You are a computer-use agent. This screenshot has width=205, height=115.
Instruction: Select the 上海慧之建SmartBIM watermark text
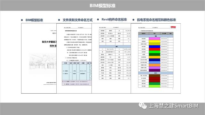click(x=174, y=106)
